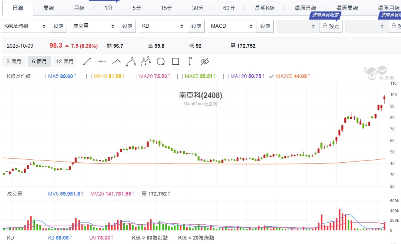Click the latest candlestick near 98 price

(x=384, y=99)
